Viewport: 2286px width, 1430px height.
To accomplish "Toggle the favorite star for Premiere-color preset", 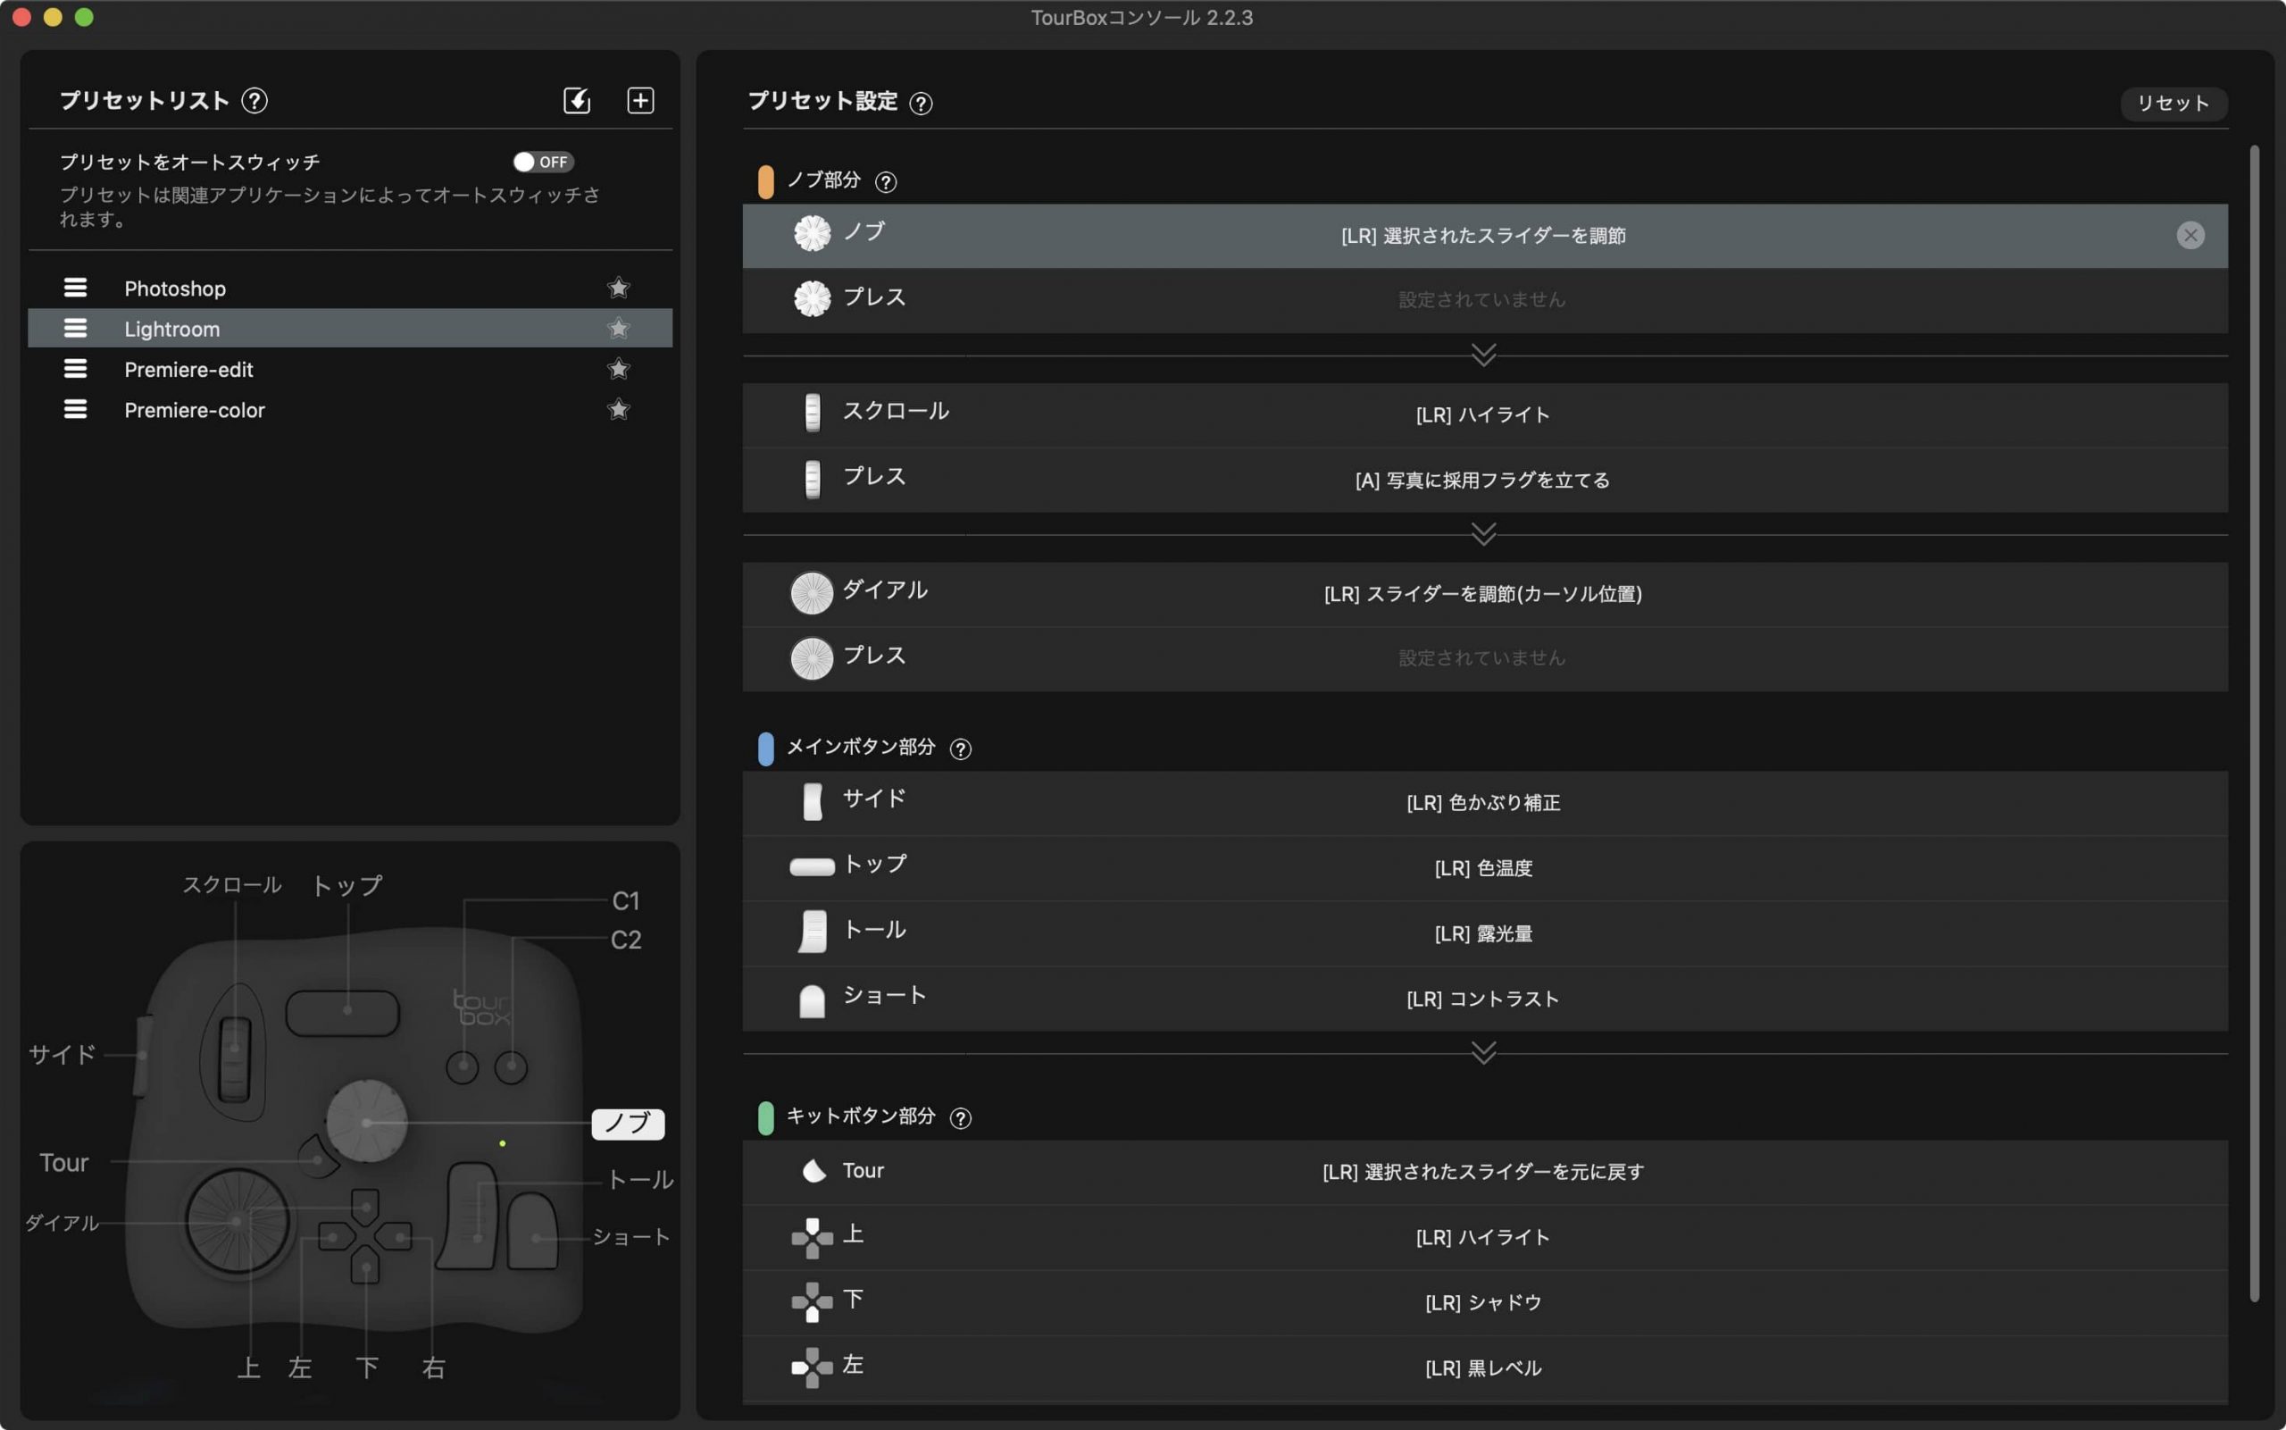I will (618, 409).
